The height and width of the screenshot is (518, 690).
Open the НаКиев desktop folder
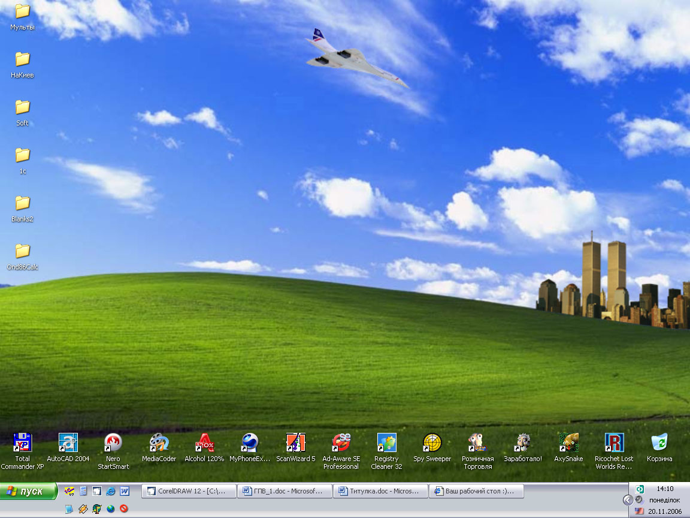coord(22,65)
